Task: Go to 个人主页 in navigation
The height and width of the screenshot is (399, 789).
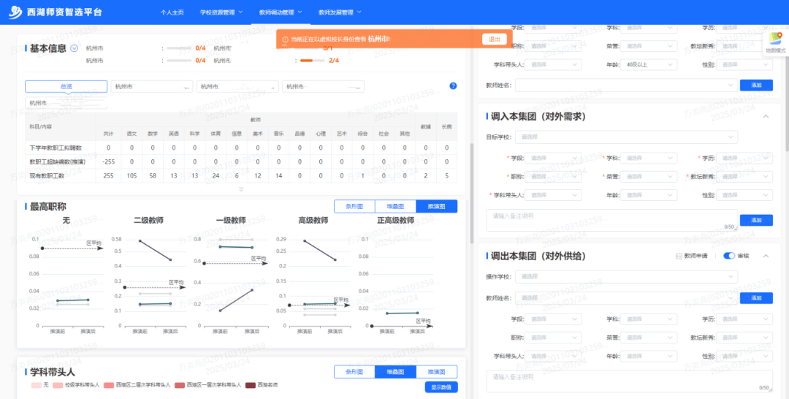Action: 172,12
